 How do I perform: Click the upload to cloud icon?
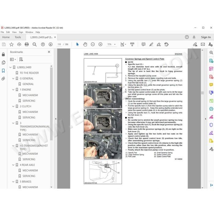click(x=19, y=44)
